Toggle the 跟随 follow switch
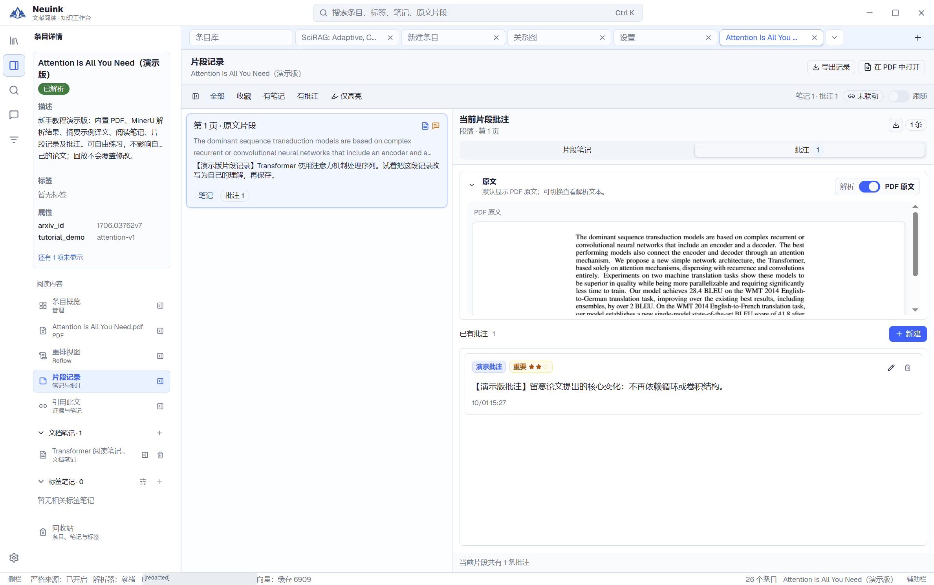Image resolution: width=934 pixels, height=585 pixels. (899, 96)
